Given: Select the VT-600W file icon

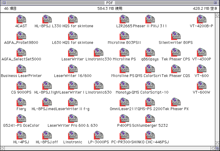Looking at the screenshot, I should [x=202, y=85].
